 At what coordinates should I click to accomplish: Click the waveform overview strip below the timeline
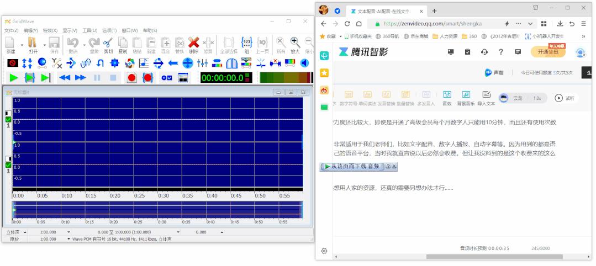pos(157,210)
